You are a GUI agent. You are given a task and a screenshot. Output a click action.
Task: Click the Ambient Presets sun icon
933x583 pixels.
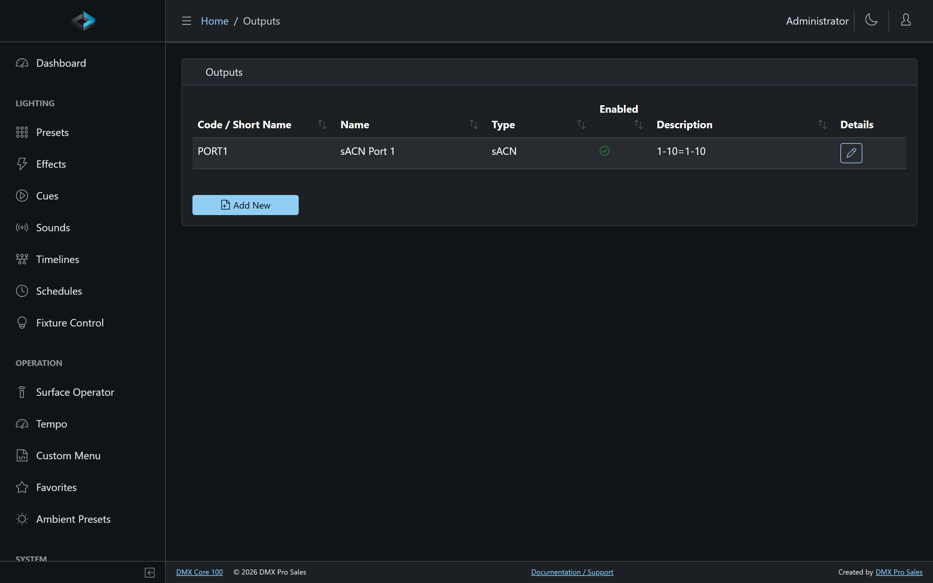[22, 519]
